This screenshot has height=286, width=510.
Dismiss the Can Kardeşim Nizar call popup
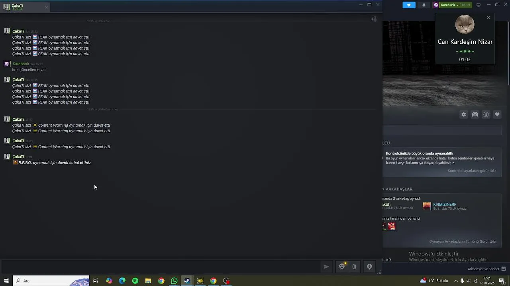tap(488, 17)
